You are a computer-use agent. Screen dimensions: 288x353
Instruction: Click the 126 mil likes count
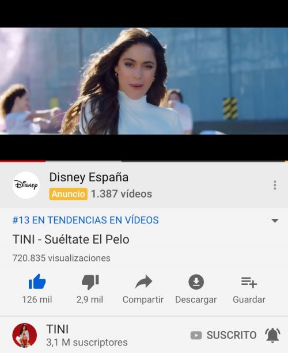click(37, 299)
